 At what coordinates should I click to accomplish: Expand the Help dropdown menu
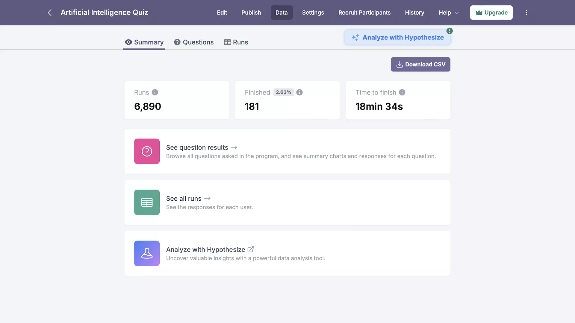(449, 13)
